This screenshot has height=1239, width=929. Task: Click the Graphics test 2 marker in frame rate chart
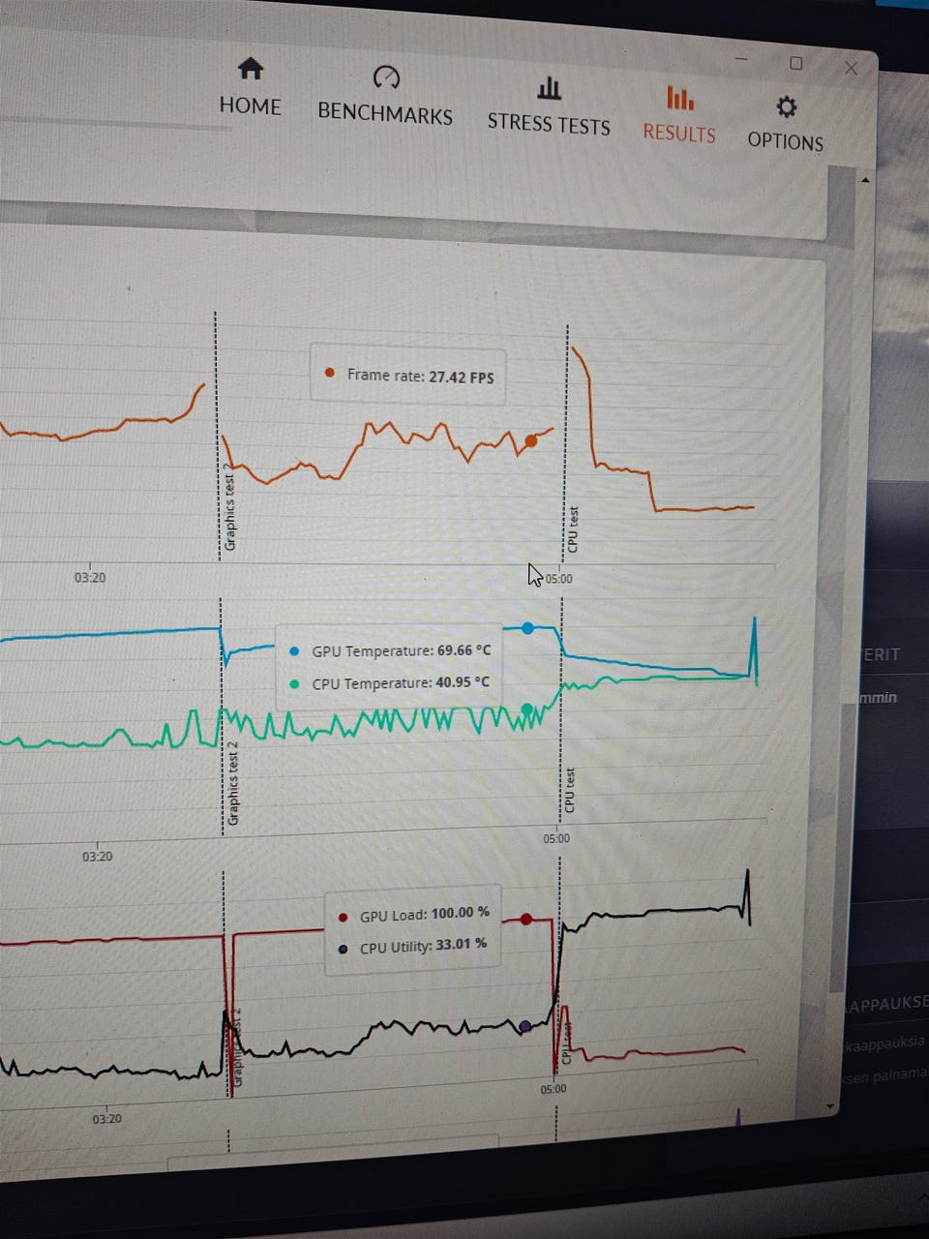229,509
